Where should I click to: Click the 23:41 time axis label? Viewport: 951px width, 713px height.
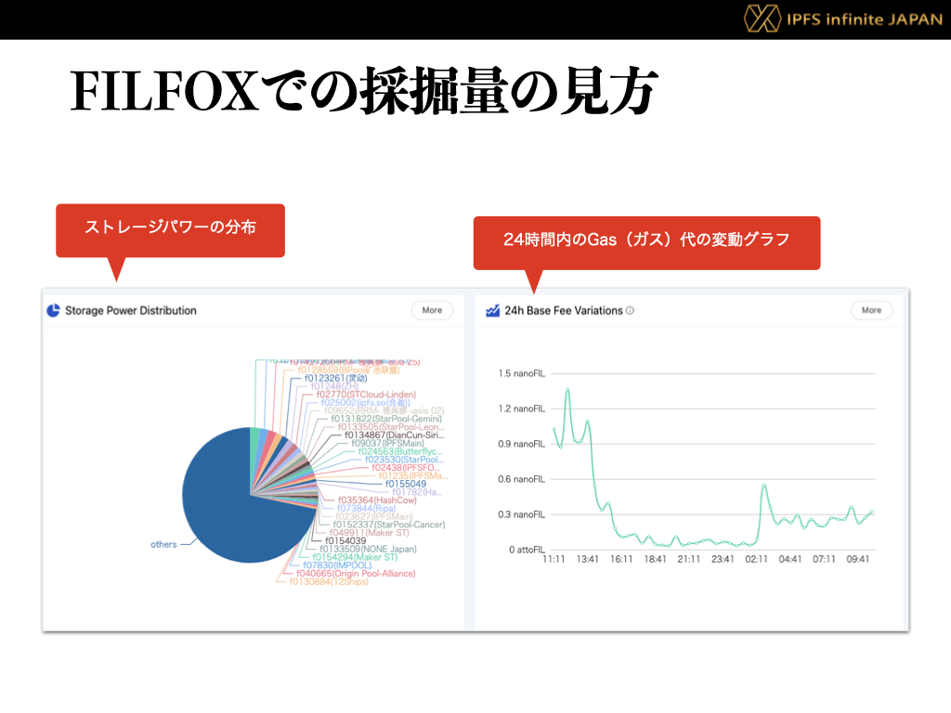(x=723, y=559)
